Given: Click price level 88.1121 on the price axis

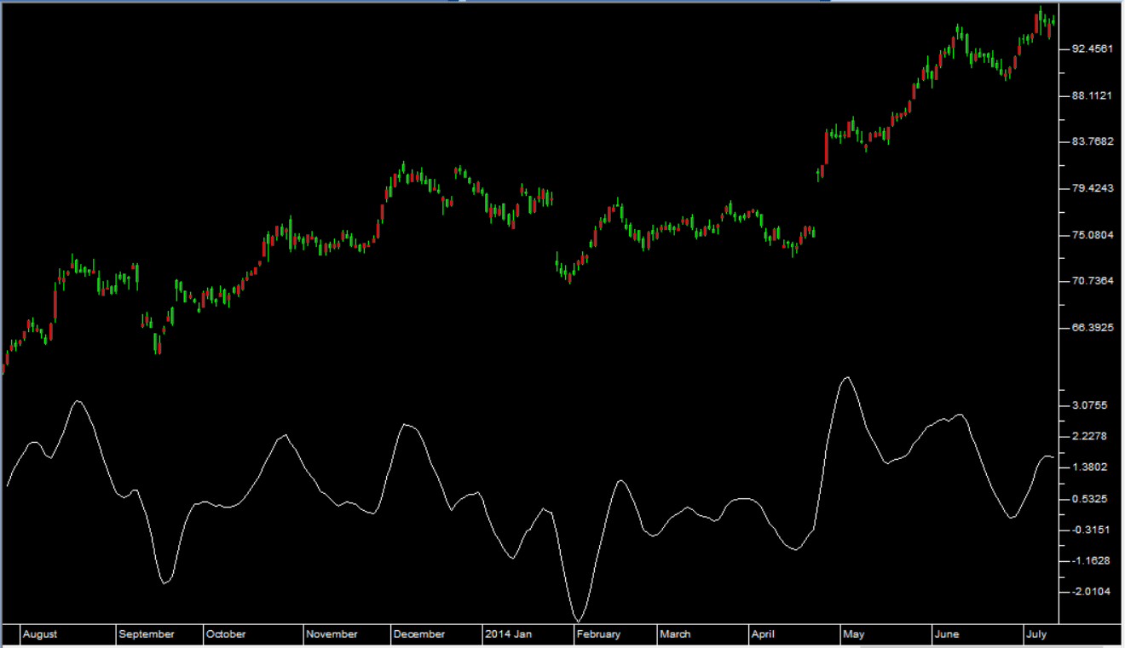Looking at the screenshot, I should [1092, 95].
